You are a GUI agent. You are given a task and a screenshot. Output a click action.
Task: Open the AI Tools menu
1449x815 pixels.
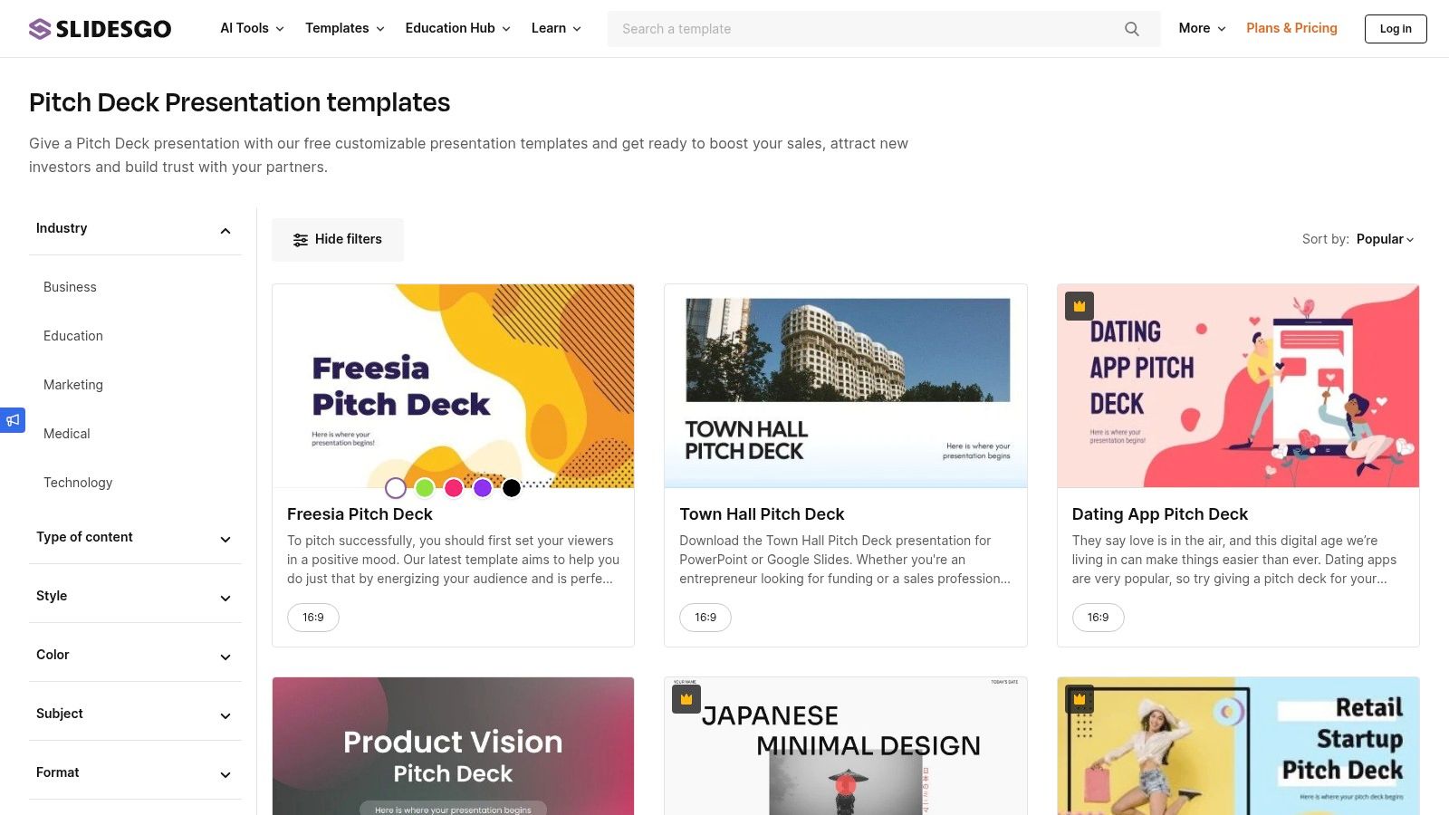coord(252,29)
